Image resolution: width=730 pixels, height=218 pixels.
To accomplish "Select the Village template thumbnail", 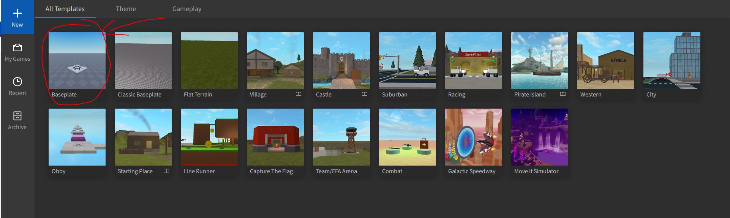I will click(275, 60).
